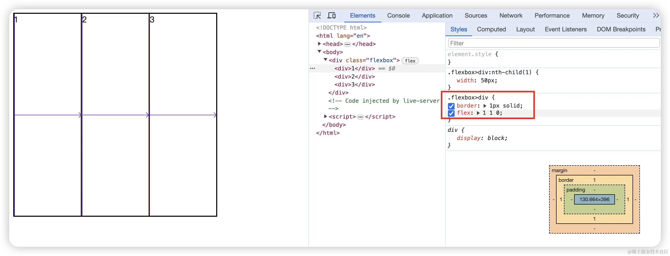Select the div 1 DOM node
This screenshot has width=670, height=256.
coord(355,68)
